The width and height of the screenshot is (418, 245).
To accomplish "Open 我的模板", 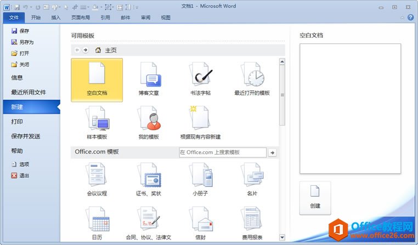I will (x=149, y=123).
